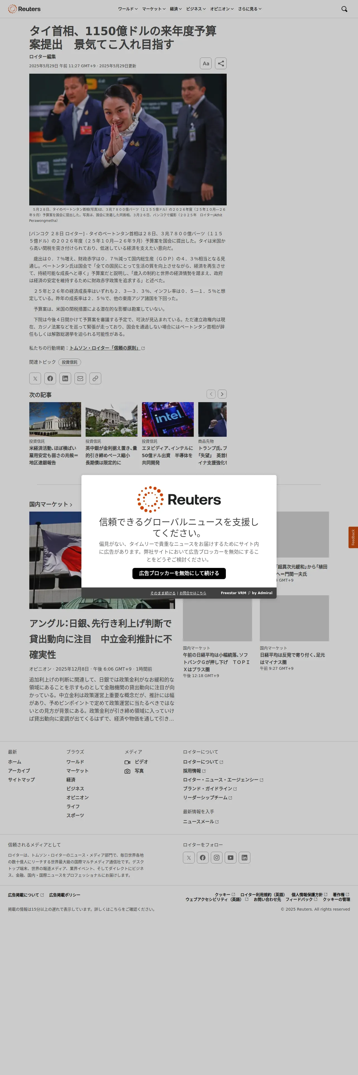Open ブランド・ガイドライン footer link
358x1075 pixels.
210,789
